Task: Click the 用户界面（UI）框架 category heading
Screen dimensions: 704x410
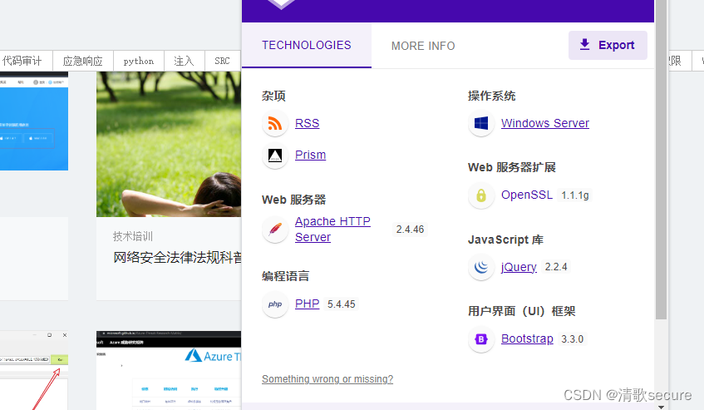Action: coord(522,311)
